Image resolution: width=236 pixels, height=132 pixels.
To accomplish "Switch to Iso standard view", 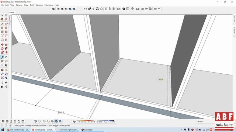I will tap(3, 121).
